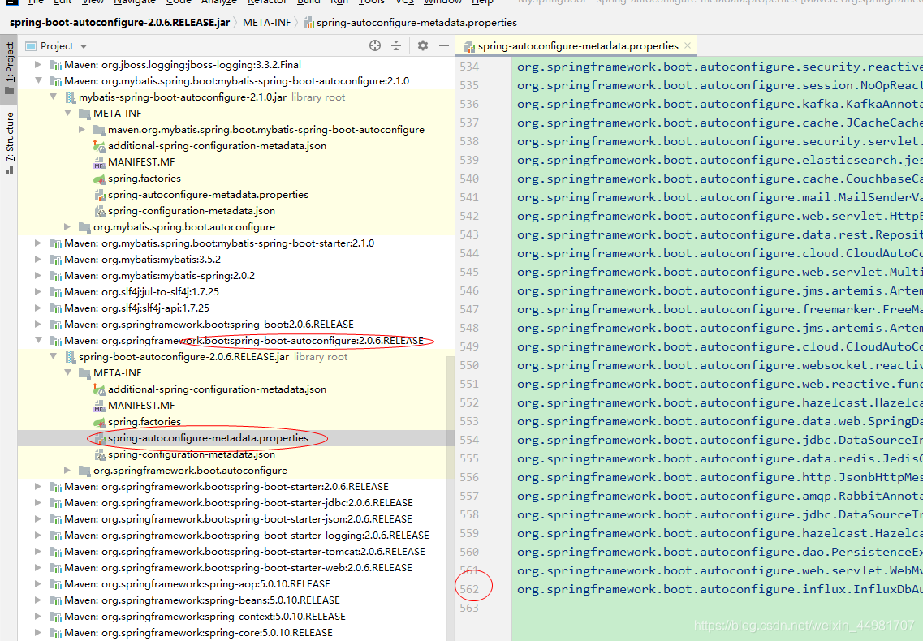Click the META-INF breadcrumb in navigation bar

[266, 23]
